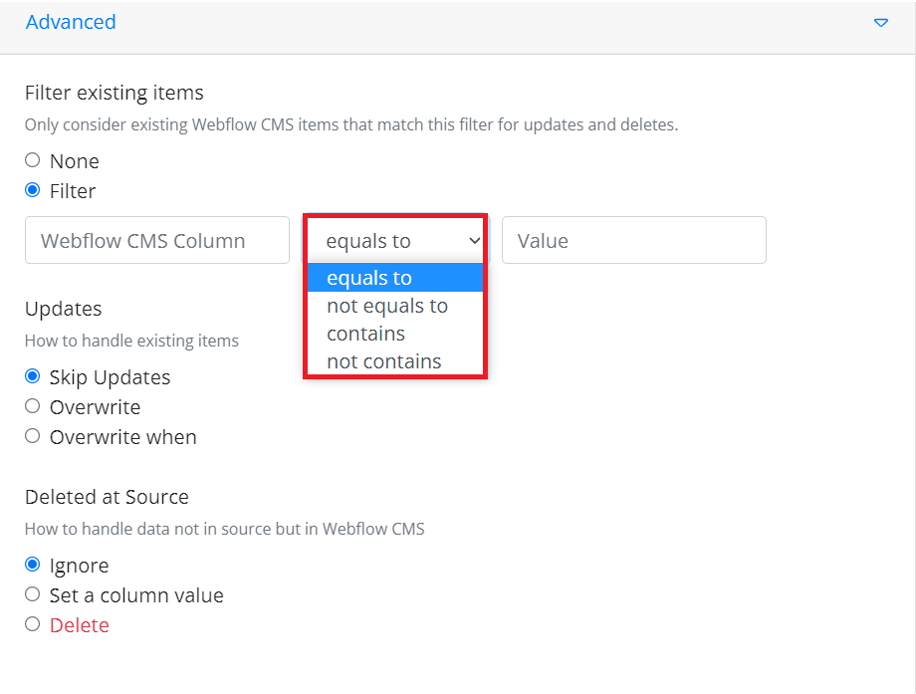The height and width of the screenshot is (694, 916).
Task: Click the Skip Updates label text
Action: click(110, 377)
